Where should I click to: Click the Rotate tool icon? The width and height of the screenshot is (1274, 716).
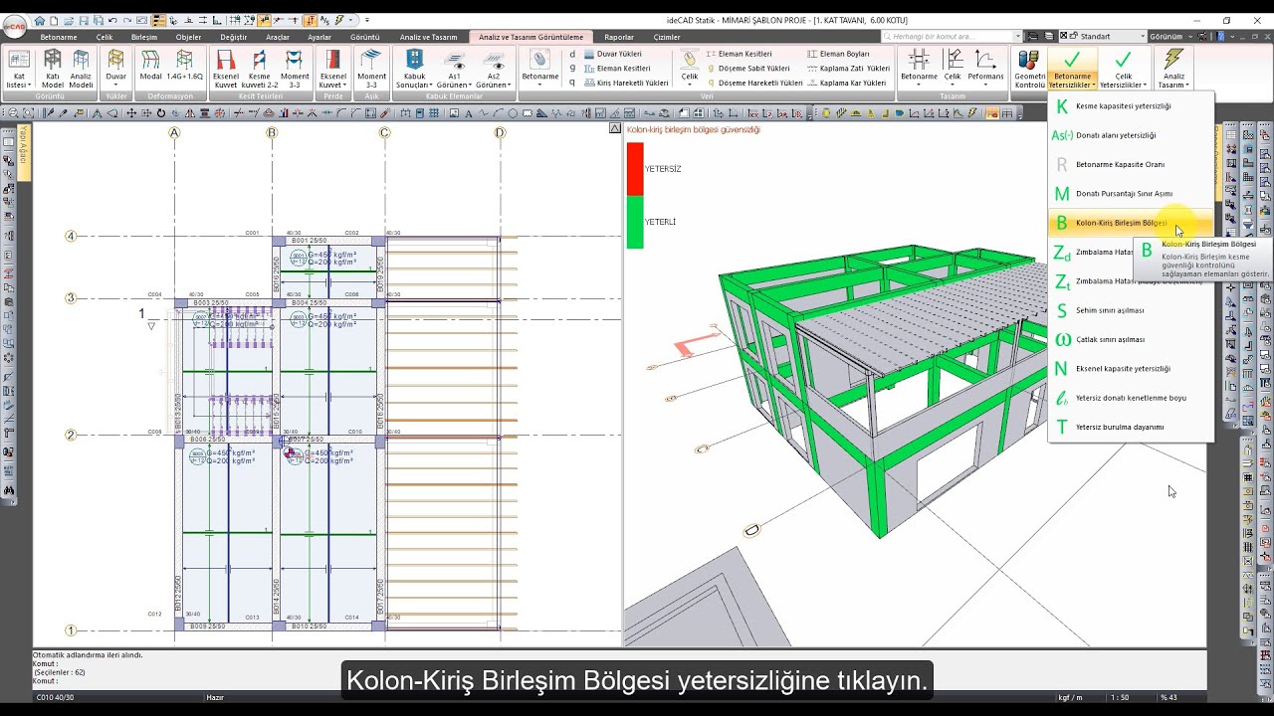click(161, 113)
